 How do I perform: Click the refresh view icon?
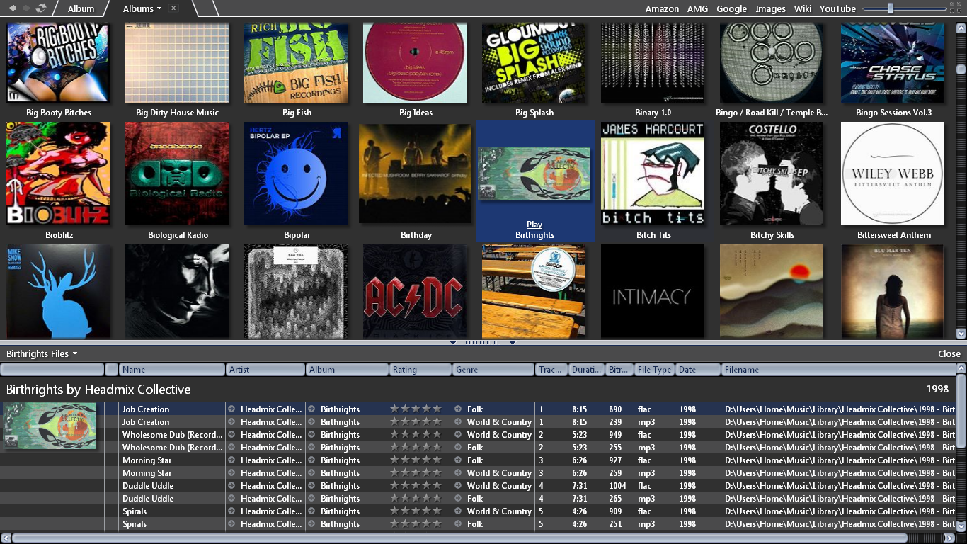[41, 8]
